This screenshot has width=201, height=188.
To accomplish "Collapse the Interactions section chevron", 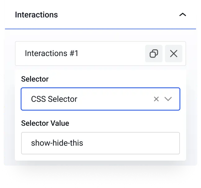I will pos(182,15).
